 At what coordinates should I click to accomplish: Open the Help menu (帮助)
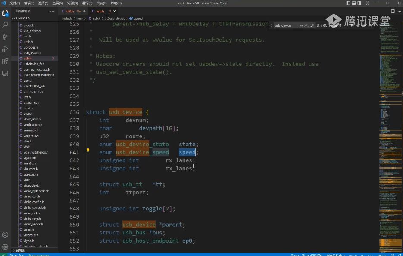point(116,3)
